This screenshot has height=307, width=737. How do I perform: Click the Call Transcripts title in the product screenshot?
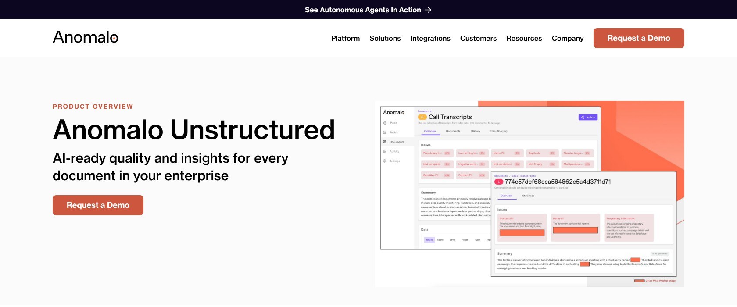tap(450, 117)
